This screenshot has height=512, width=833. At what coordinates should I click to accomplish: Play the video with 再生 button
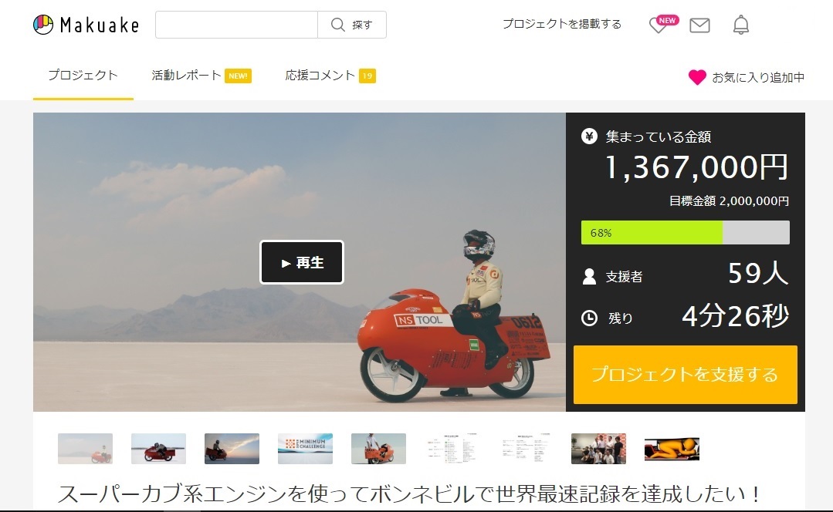[302, 262]
